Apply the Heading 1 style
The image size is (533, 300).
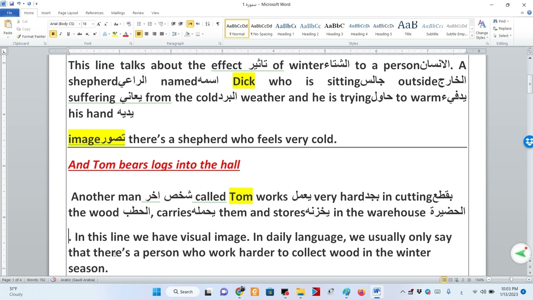(x=286, y=28)
